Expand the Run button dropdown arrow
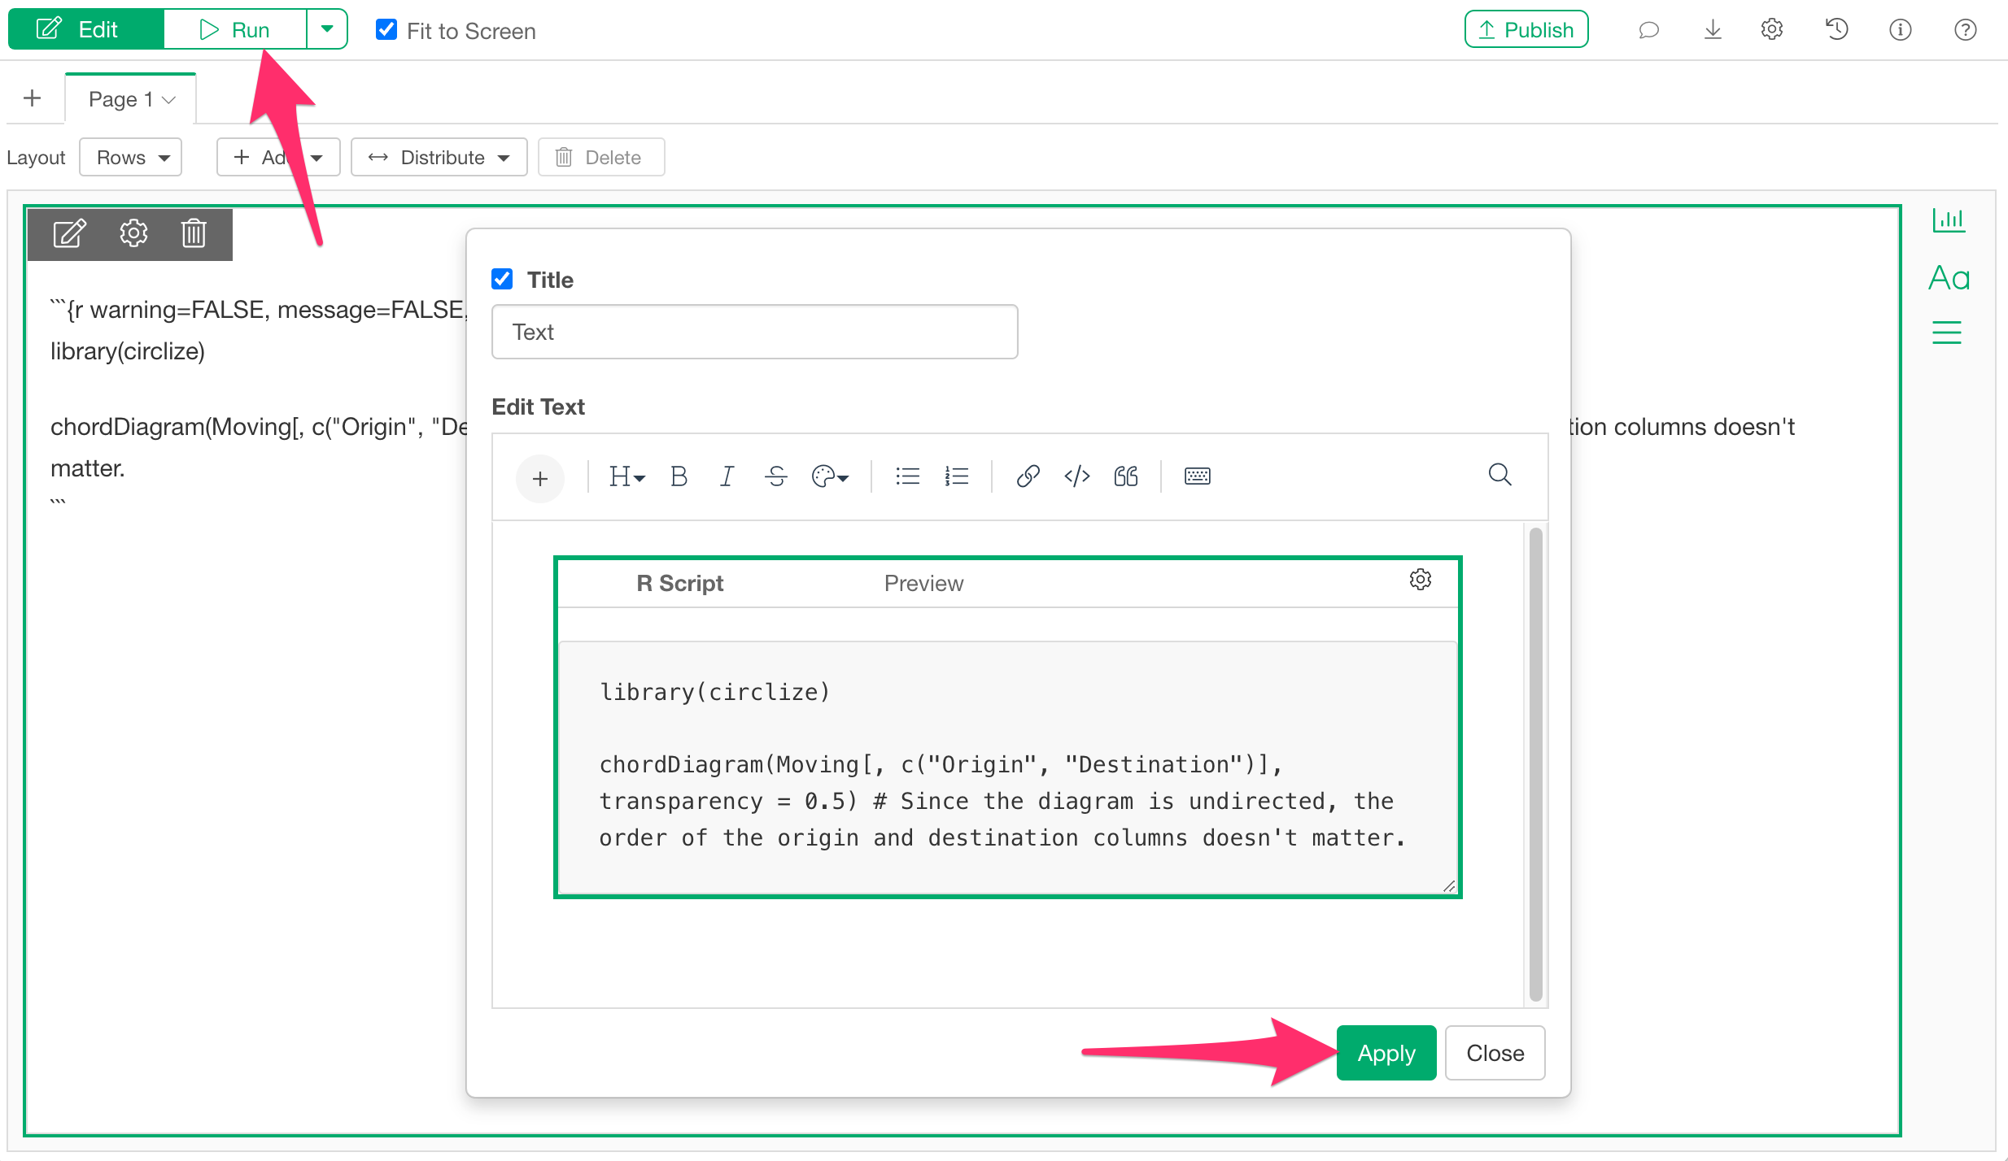The image size is (2008, 1161). 327,29
